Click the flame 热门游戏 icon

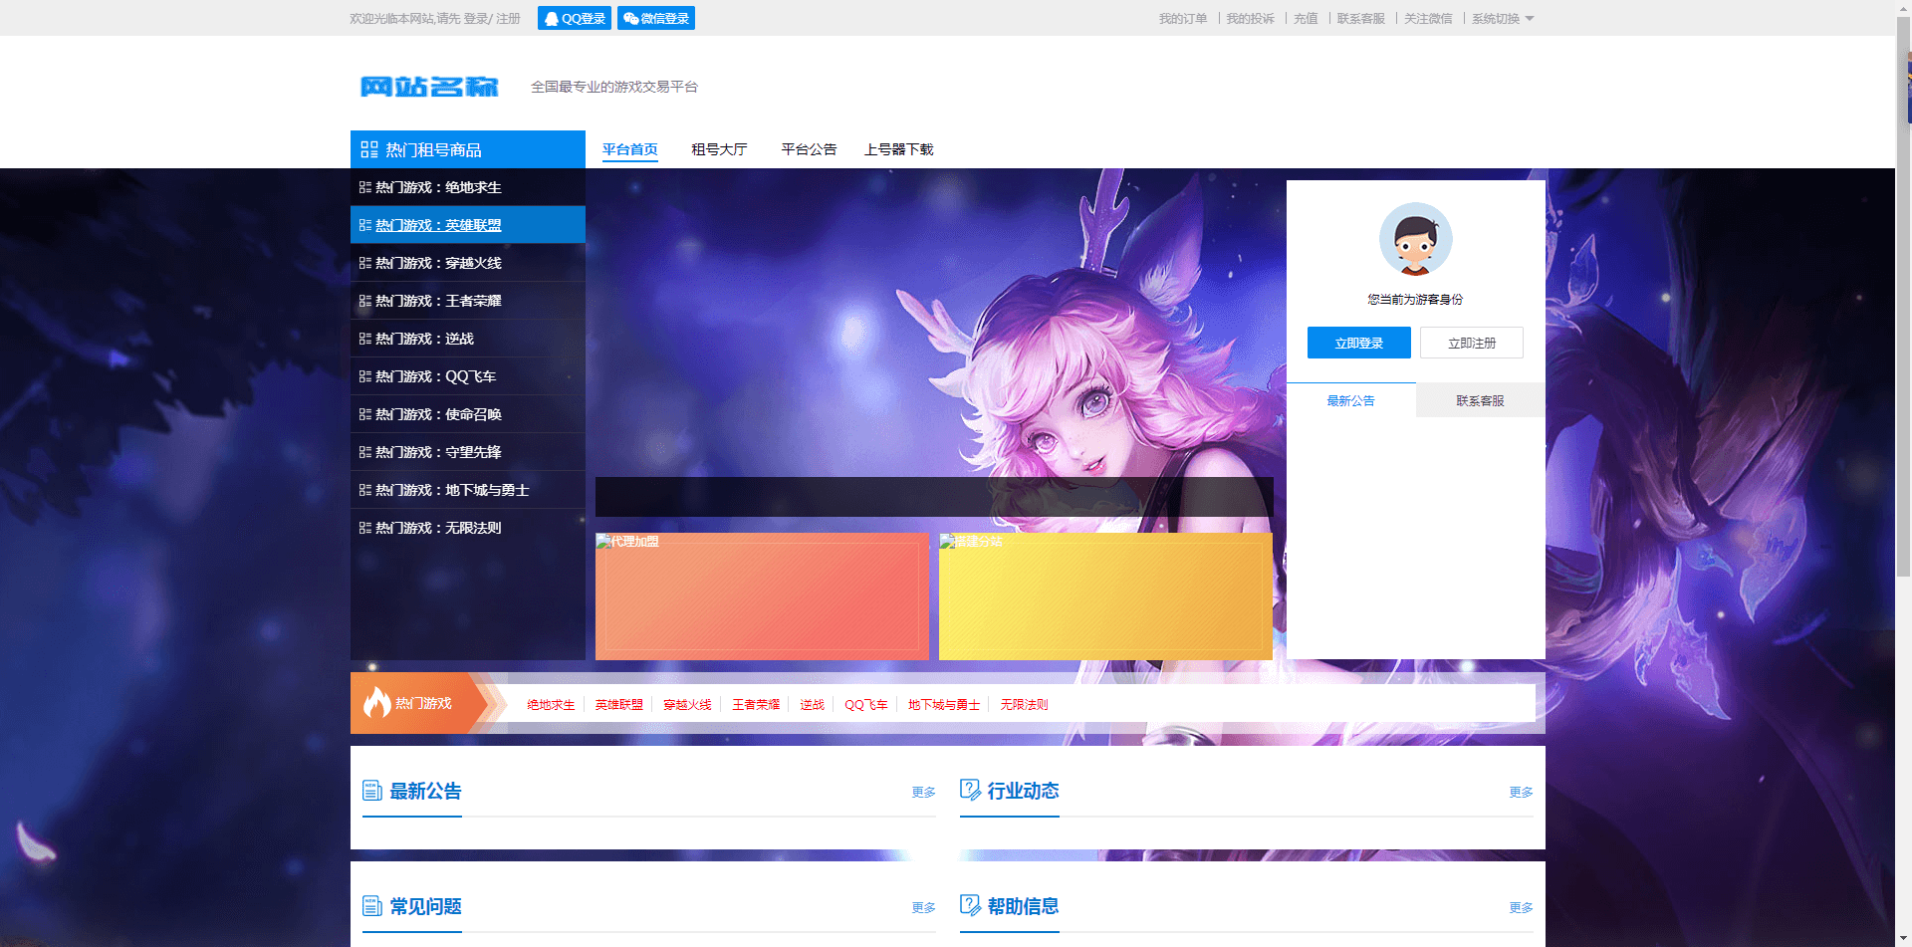click(376, 702)
